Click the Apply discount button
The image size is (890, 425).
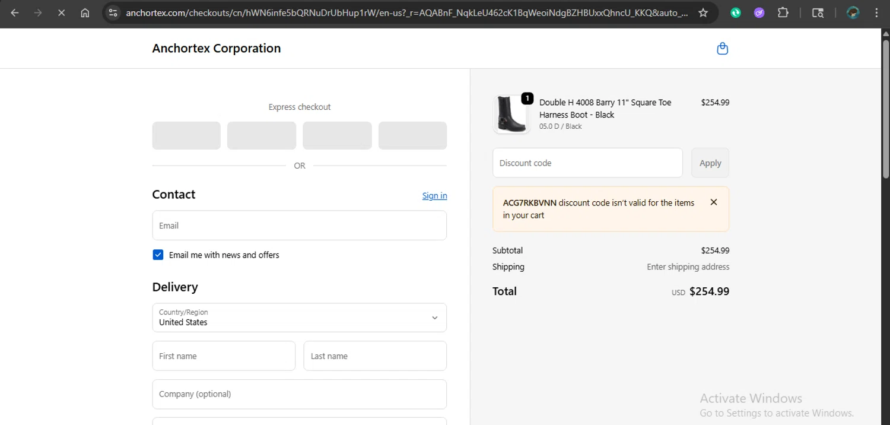710,163
